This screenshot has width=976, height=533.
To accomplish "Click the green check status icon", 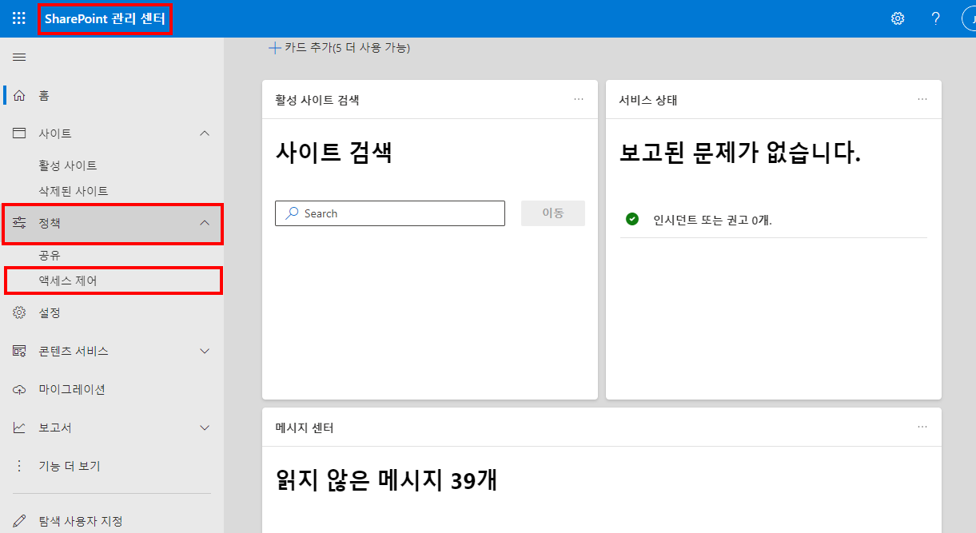I will click(632, 219).
